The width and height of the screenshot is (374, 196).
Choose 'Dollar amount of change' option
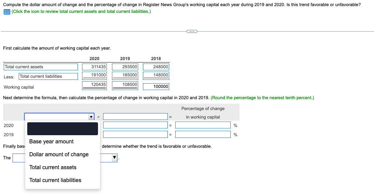pos(59,154)
